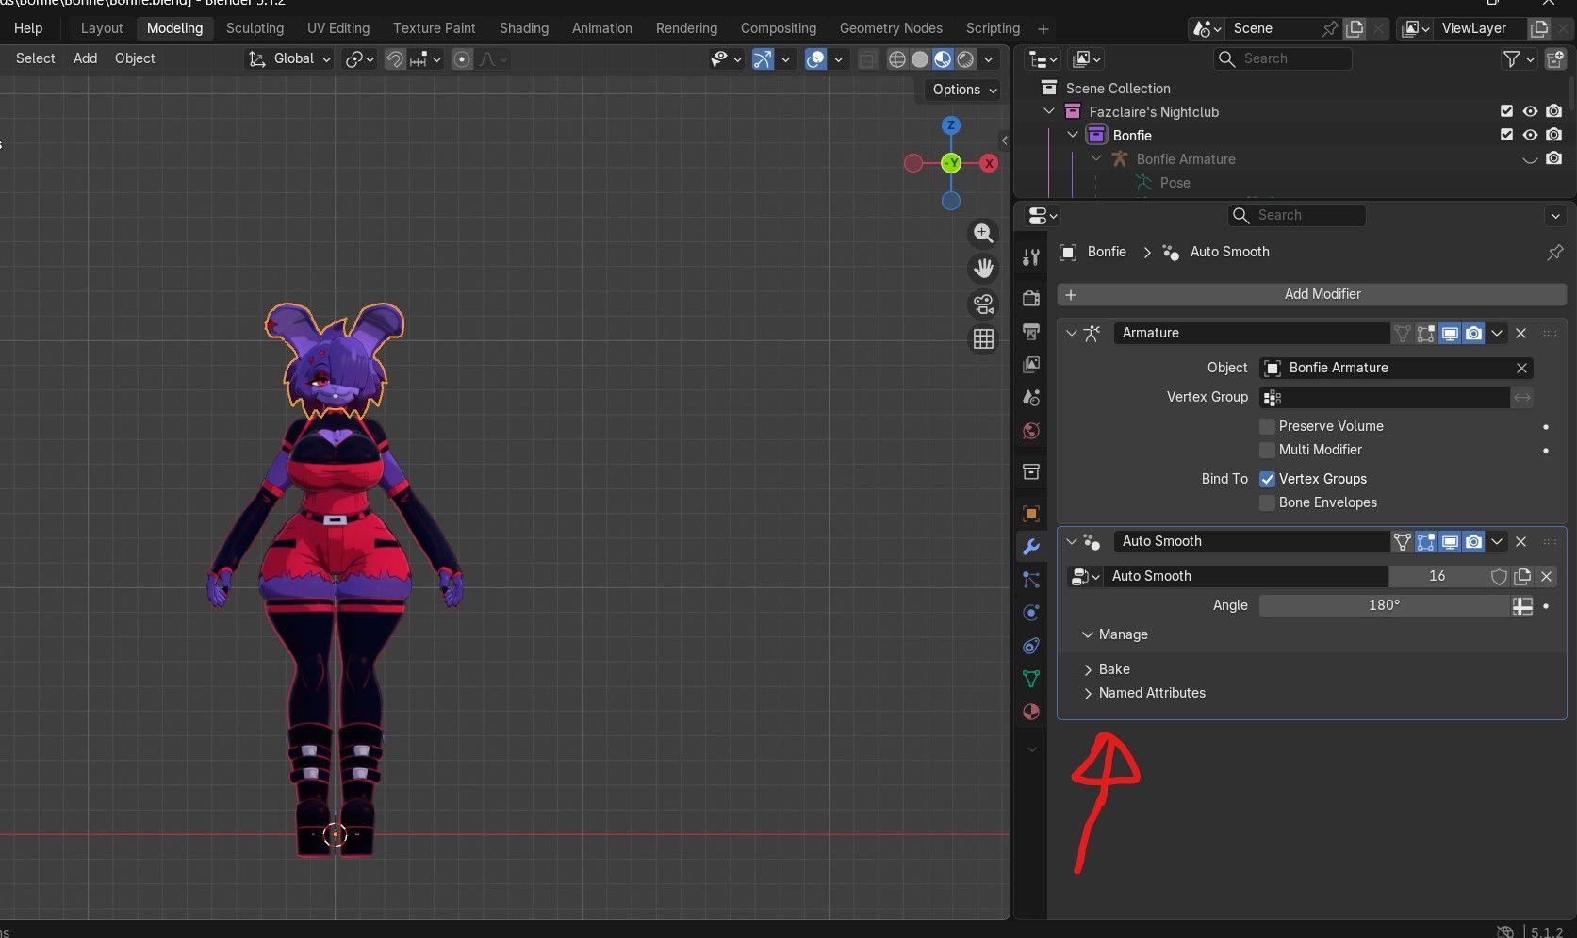
Task: Open the viewport Add menu
Action: tap(85, 58)
